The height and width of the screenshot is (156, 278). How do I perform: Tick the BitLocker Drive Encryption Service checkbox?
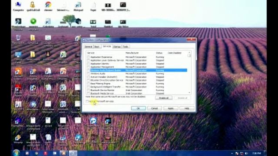[88, 80]
